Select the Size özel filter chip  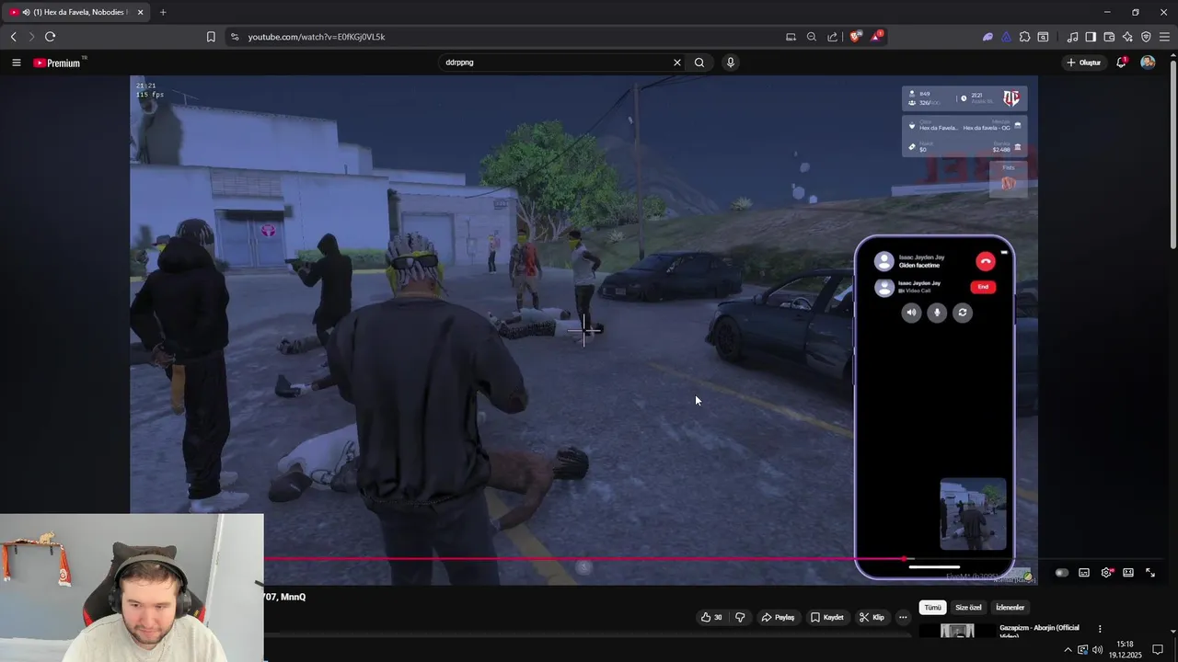[968, 608]
